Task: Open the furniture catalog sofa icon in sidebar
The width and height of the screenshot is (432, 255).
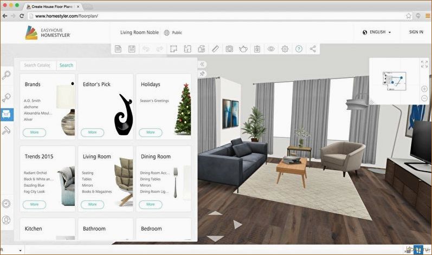Action: click(x=7, y=114)
